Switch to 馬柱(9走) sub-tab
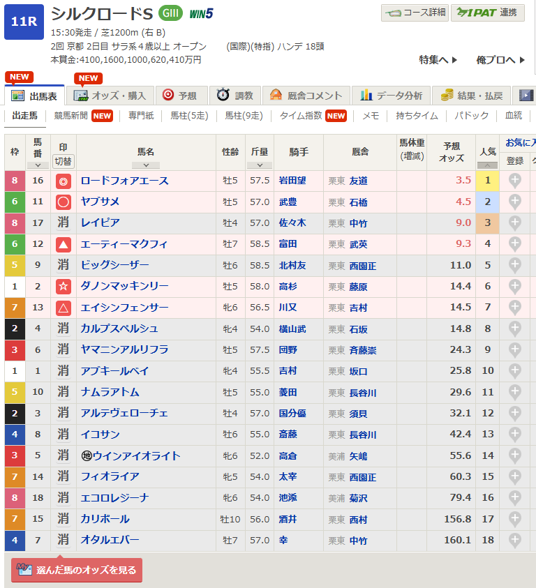The width and height of the screenshot is (536, 588). (244, 116)
